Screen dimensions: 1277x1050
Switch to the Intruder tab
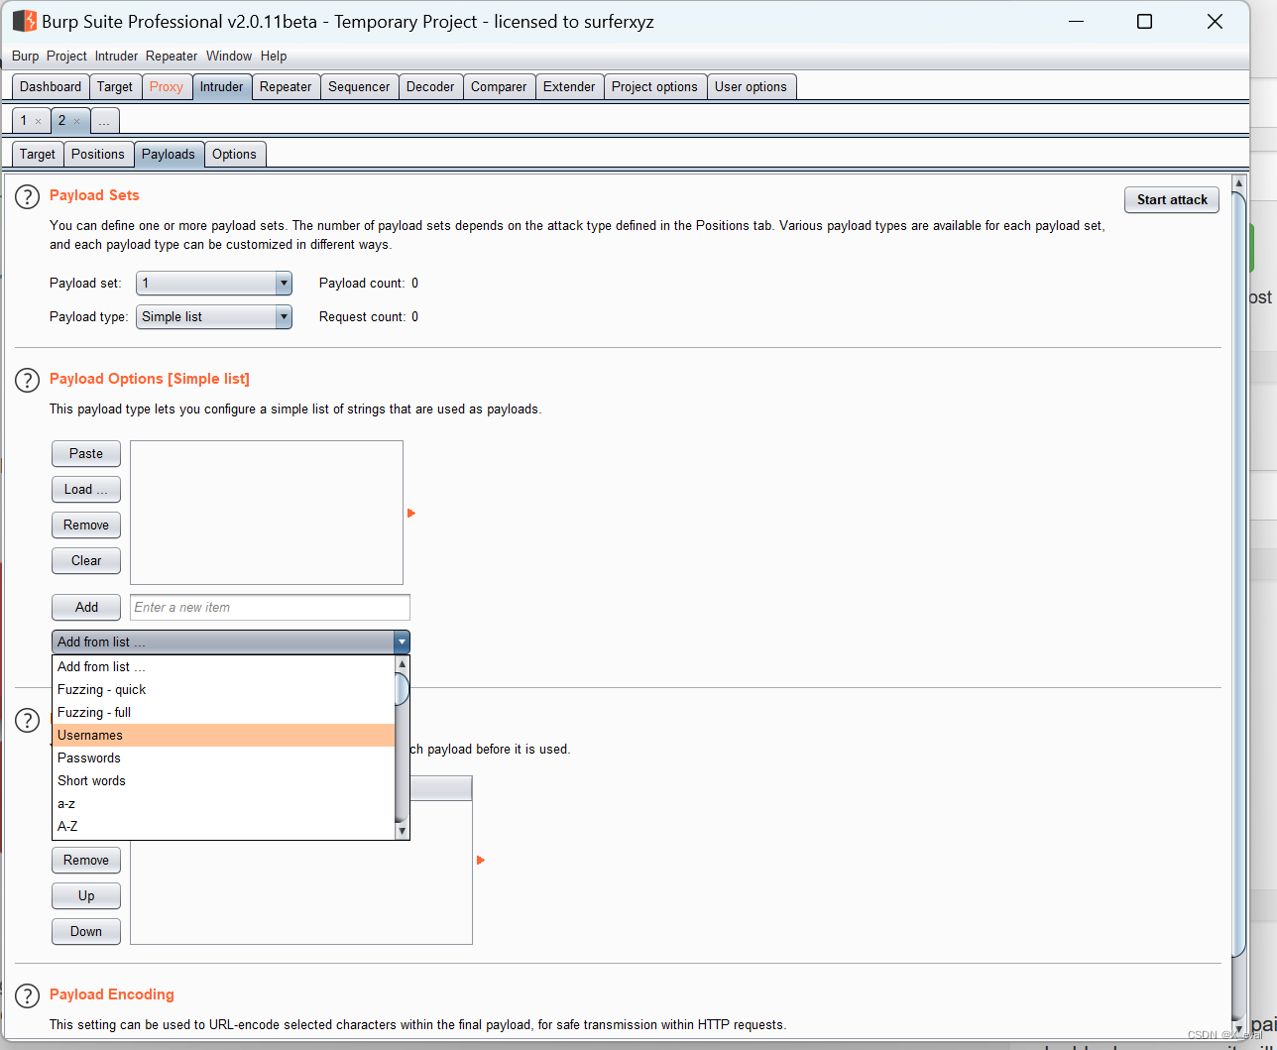point(221,86)
